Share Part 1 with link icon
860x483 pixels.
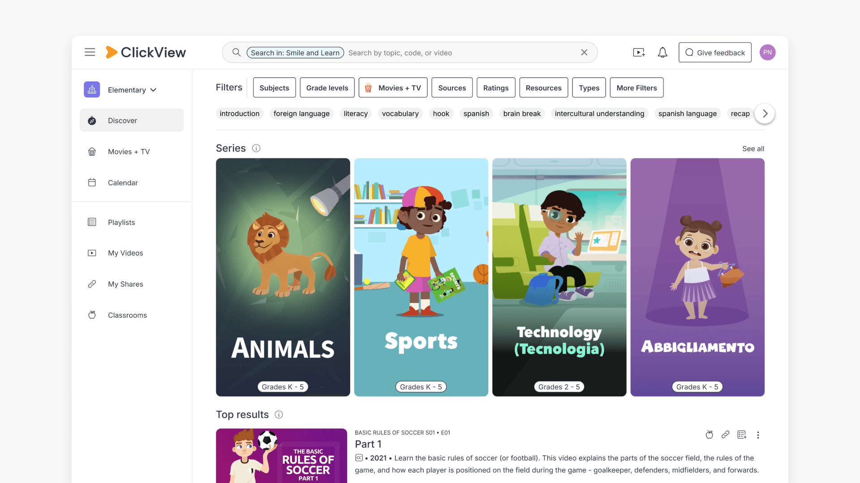coord(726,435)
